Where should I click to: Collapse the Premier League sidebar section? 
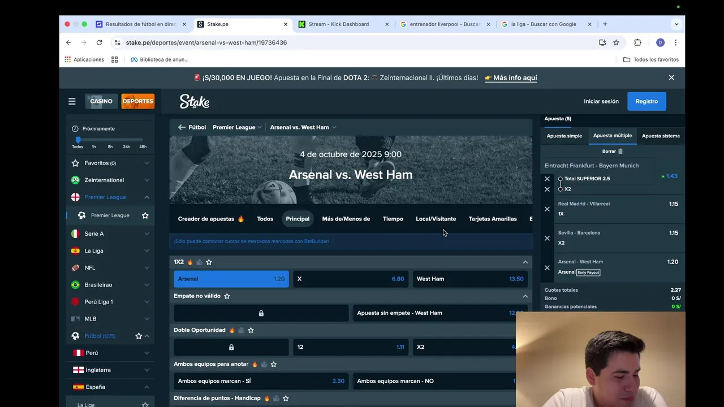(146, 197)
